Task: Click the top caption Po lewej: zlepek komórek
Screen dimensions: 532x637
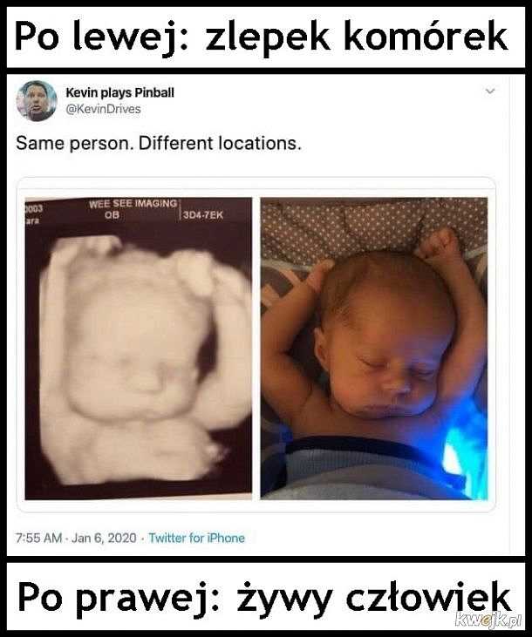Action: pos(261,37)
